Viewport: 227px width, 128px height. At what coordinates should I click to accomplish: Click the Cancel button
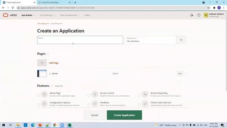[x=94, y=115]
